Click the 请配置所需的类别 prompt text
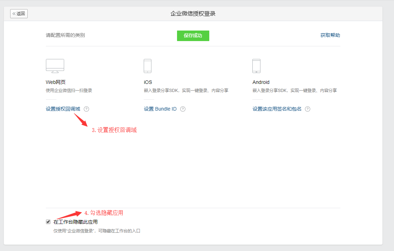Viewport: 394px width, 251px height. [65, 35]
